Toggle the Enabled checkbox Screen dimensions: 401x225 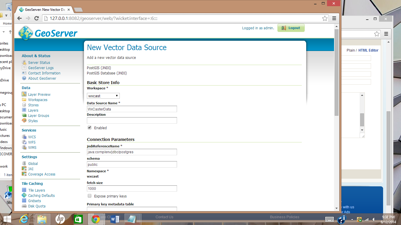click(90, 127)
